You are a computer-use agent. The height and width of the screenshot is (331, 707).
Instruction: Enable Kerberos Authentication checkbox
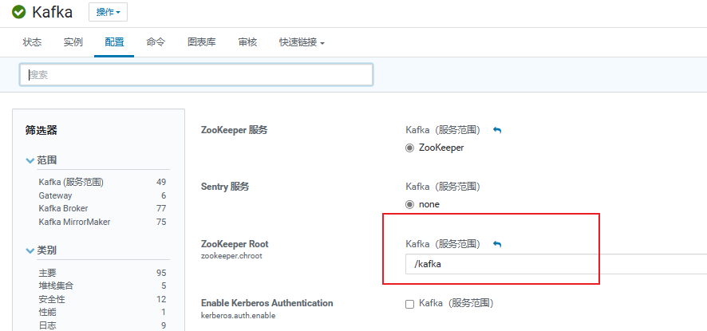pos(410,304)
